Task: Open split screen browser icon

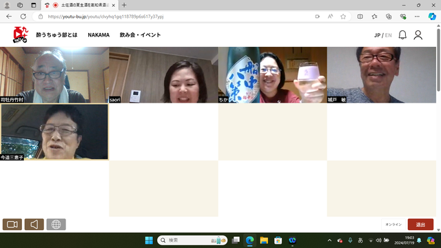Action: click(x=360, y=17)
